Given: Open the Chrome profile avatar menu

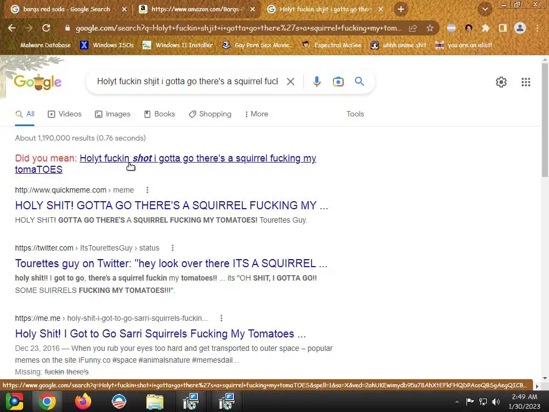Looking at the screenshot, I should pyautogui.click(x=520, y=28).
